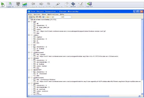Select the Highlighter pen icon
Image resolution: width=144 pixels, height=98 pixels.
click(x=58, y=4)
